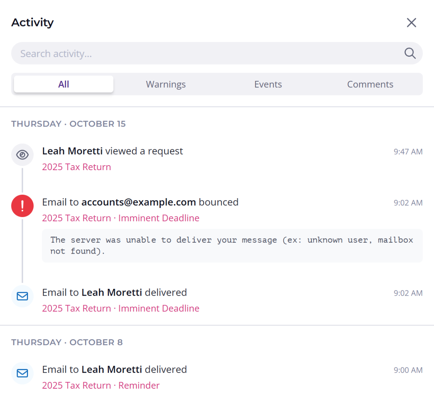434x400 pixels.
Task: Click the Thursday · October 8 heading
Action: (x=67, y=342)
